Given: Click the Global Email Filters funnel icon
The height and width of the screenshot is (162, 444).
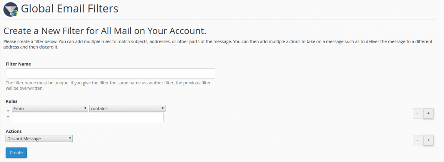Looking at the screenshot, I should (x=10, y=9).
